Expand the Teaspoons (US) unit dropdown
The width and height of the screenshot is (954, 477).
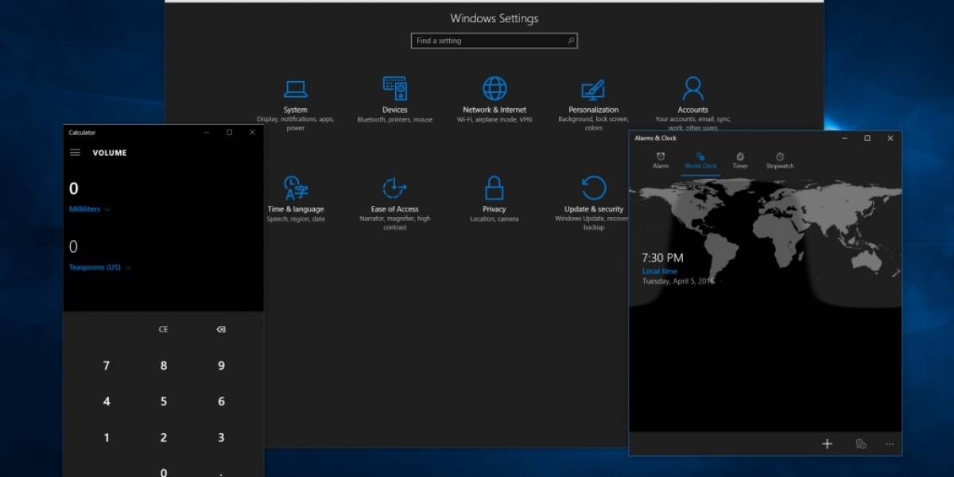pos(100,268)
